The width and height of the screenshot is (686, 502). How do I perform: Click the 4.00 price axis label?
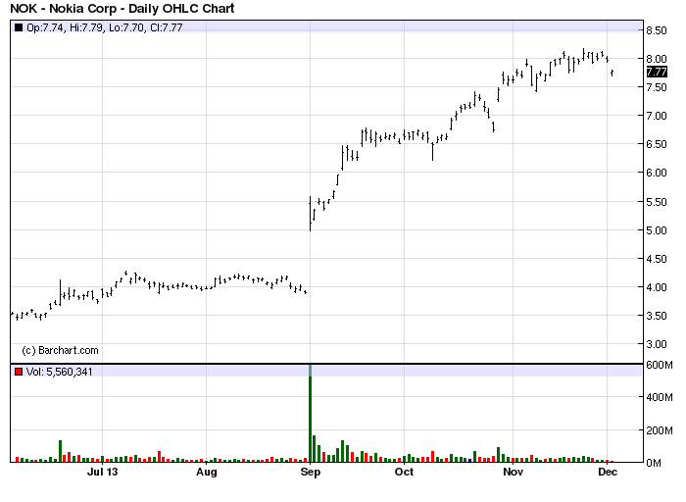pos(657,287)
